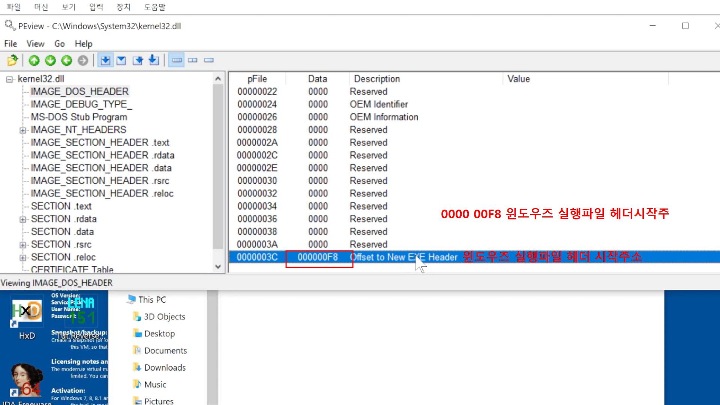
Task: Select the OEM Information row
Action: click(x=474, y=117)
